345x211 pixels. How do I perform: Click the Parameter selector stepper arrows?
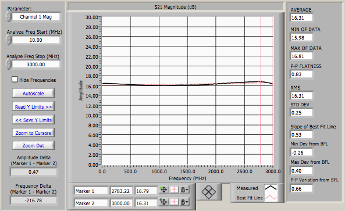8,16
